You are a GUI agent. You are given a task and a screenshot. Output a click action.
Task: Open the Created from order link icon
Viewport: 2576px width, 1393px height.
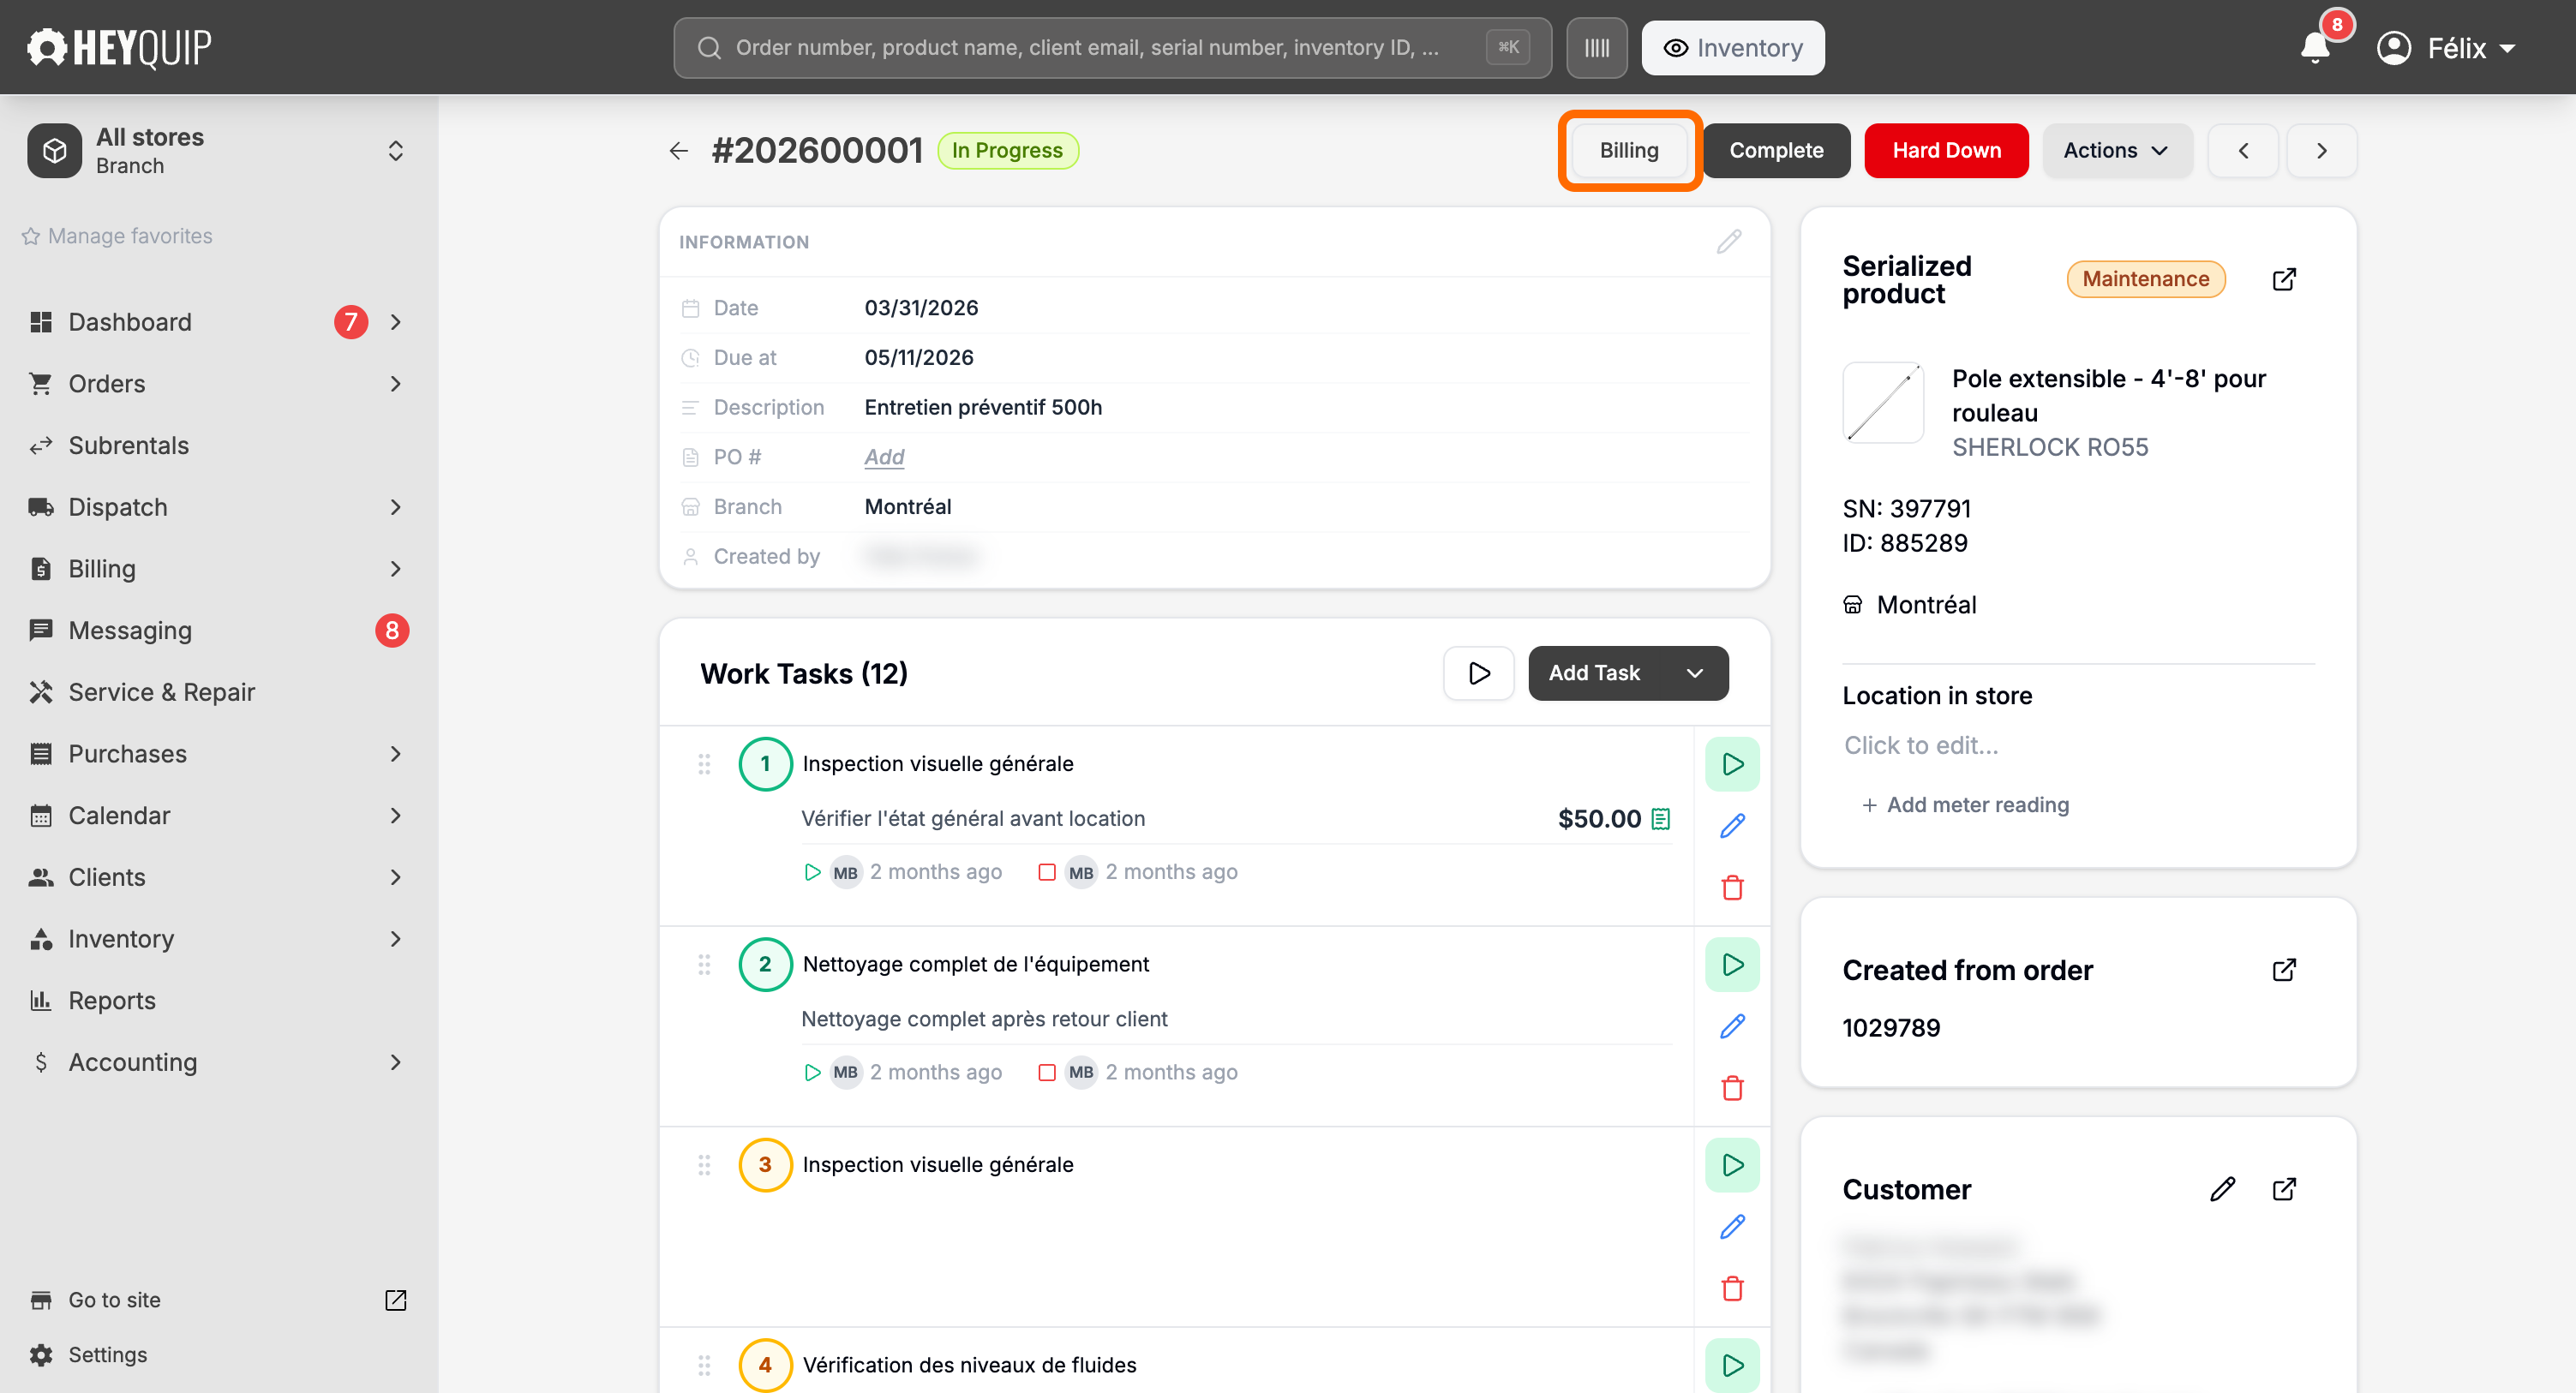(2284, 970)
